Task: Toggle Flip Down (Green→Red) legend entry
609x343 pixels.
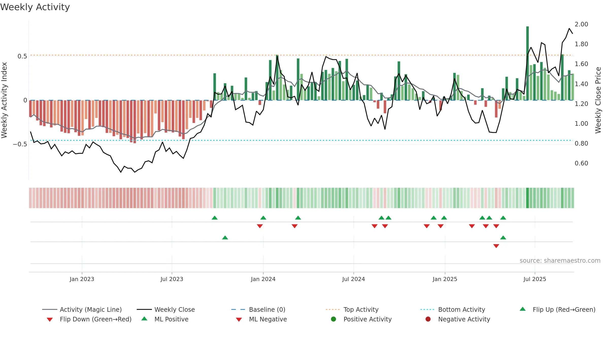Action: [89, 319]
